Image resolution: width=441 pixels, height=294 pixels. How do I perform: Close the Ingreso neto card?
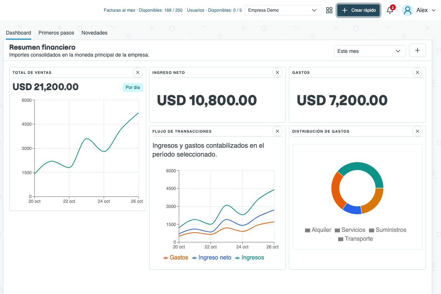(277, 72)
